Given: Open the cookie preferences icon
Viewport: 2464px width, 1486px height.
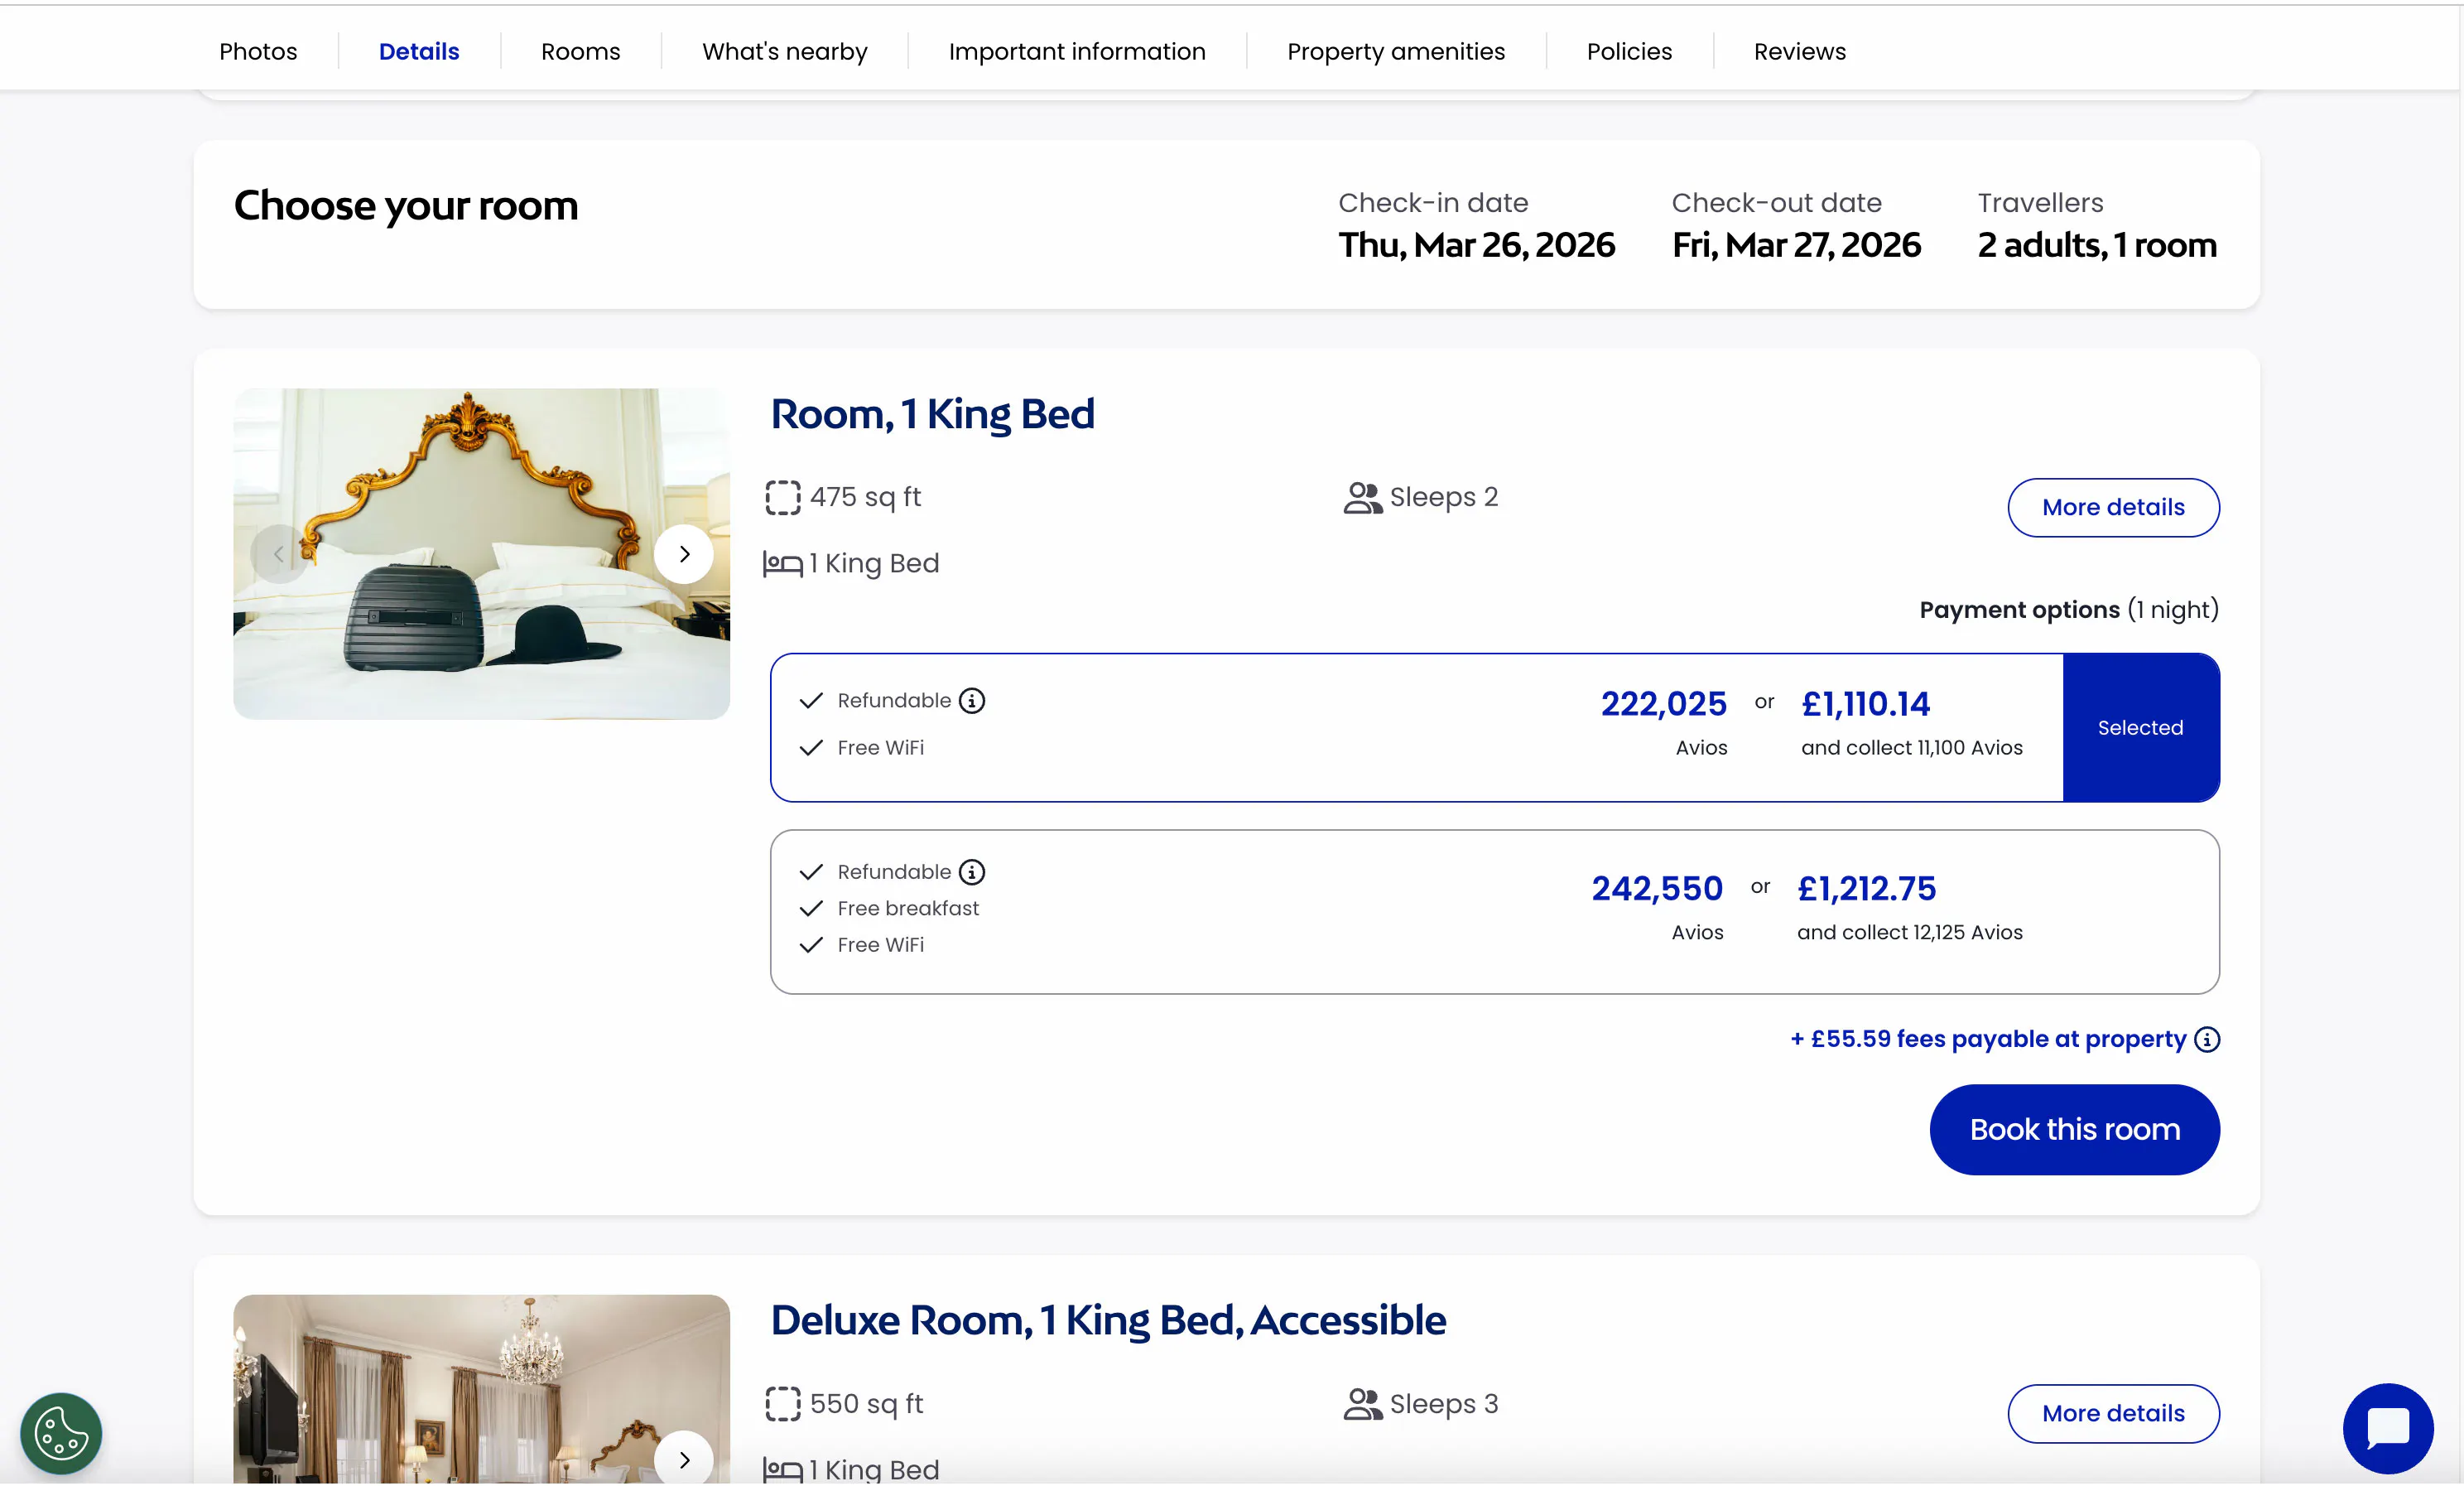Looking at the screenshot, I should 61,1432.
